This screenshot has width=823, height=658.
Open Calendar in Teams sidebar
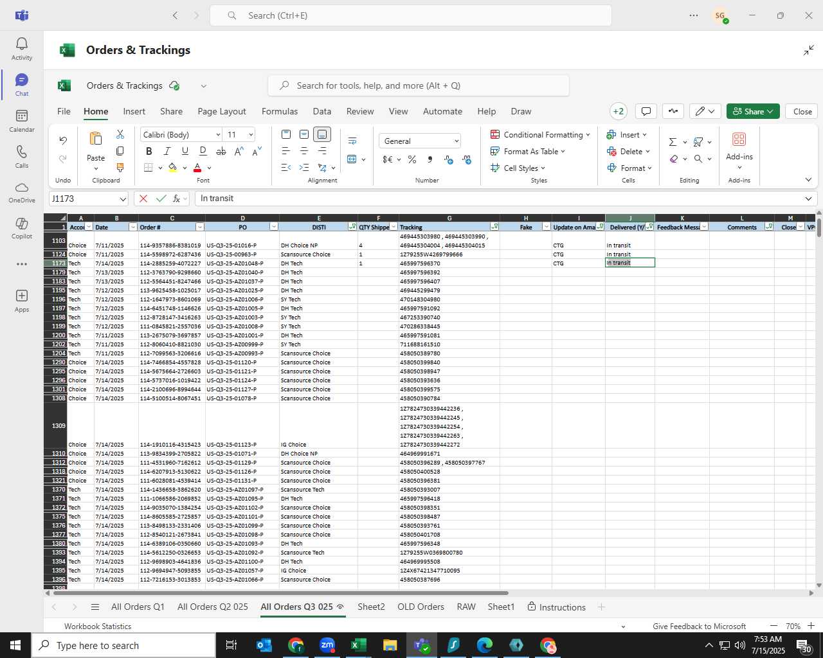(22, 120)
